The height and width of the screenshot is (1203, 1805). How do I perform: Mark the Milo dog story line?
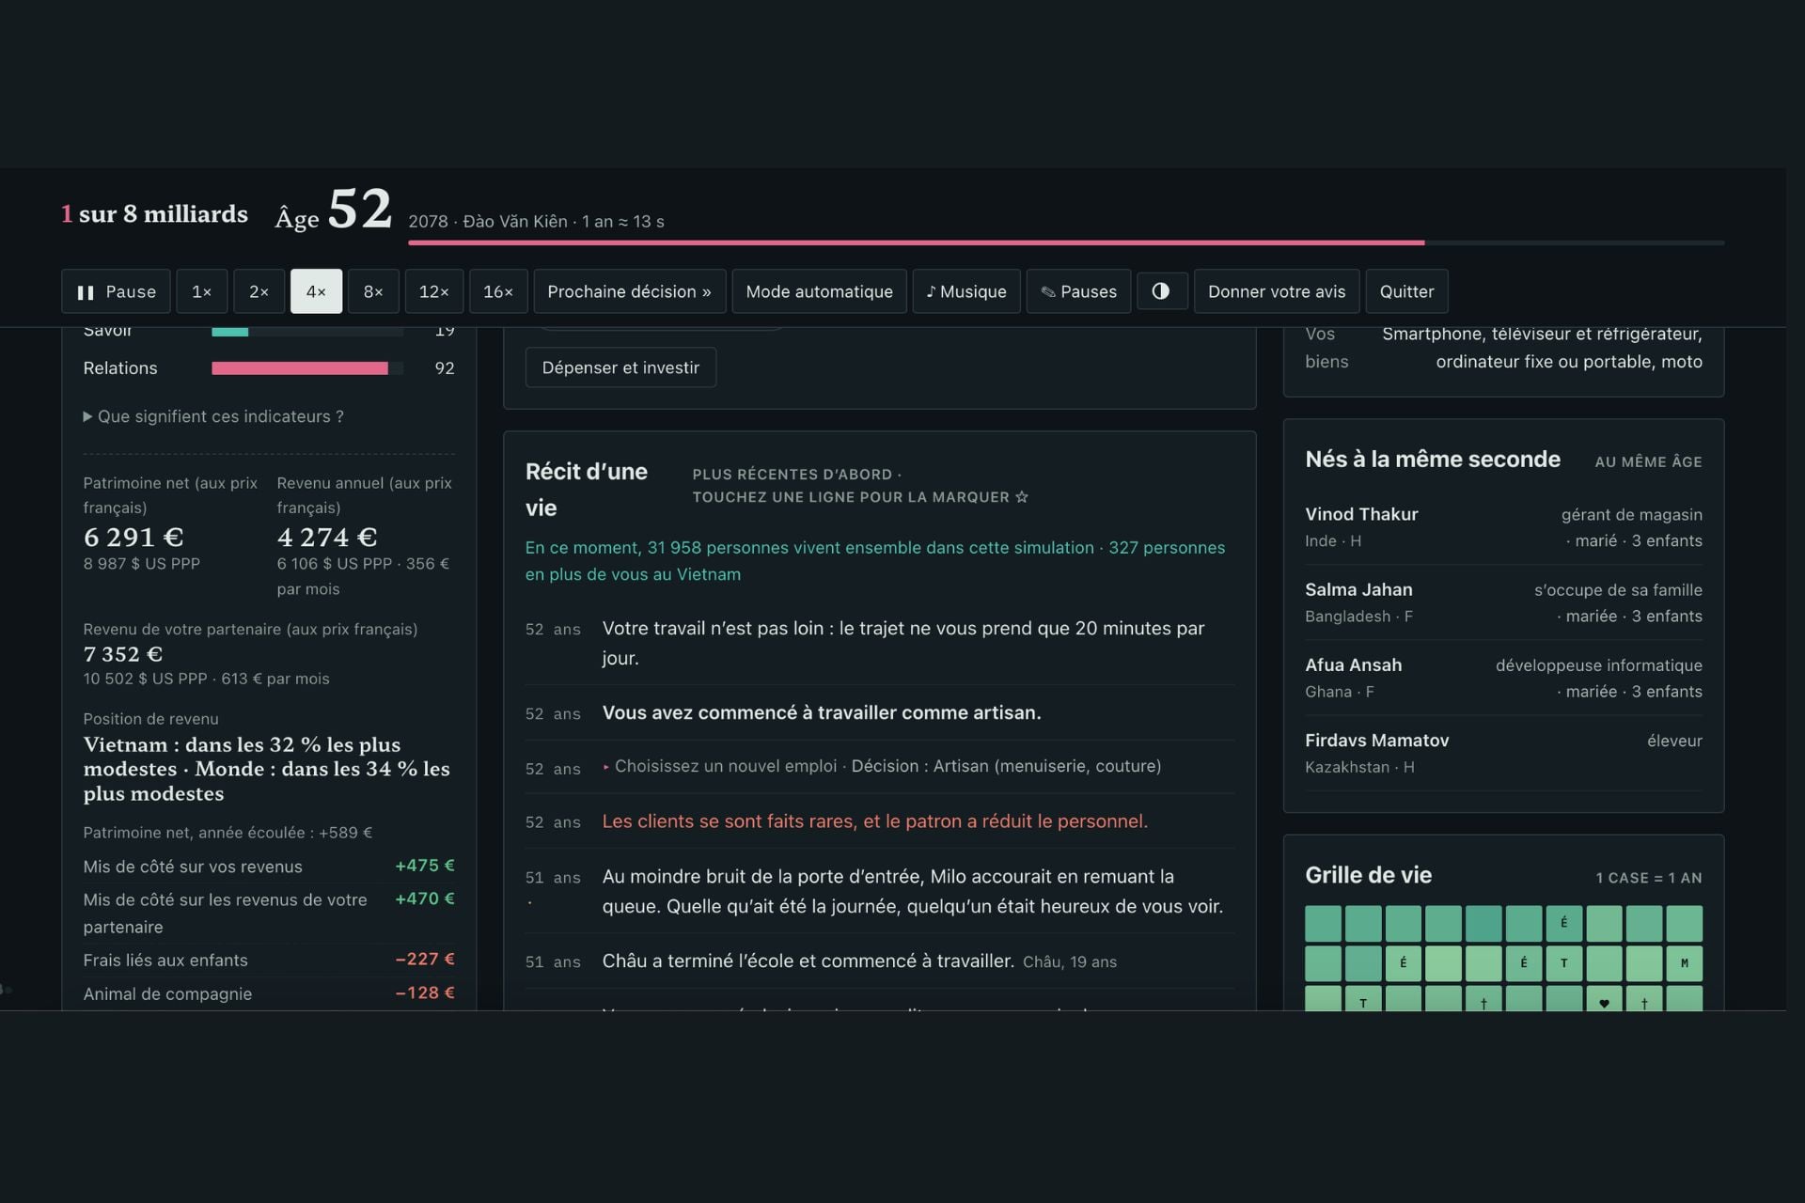coord(879,891)
